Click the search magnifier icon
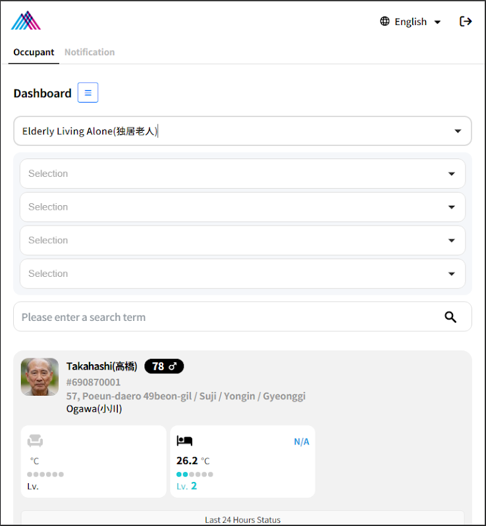 [x=450, y=317]
